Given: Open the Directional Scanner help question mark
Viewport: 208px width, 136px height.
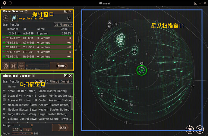Looking at the screenshot, I should [33, 76].
